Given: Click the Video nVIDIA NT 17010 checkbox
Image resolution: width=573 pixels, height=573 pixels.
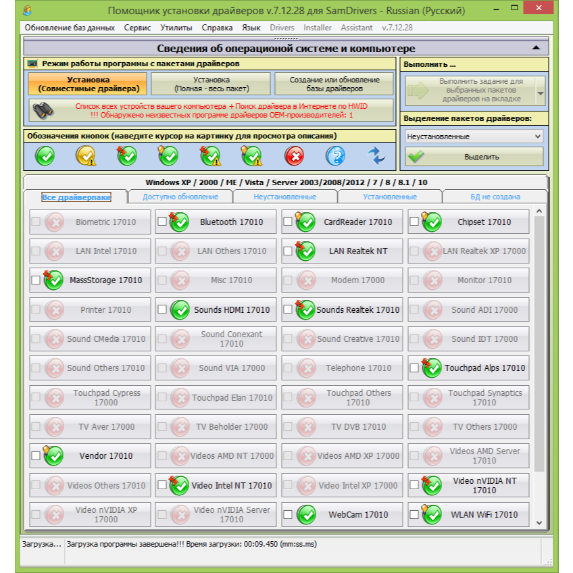Looking at the screenshot, I should click(x=414, y=485).
